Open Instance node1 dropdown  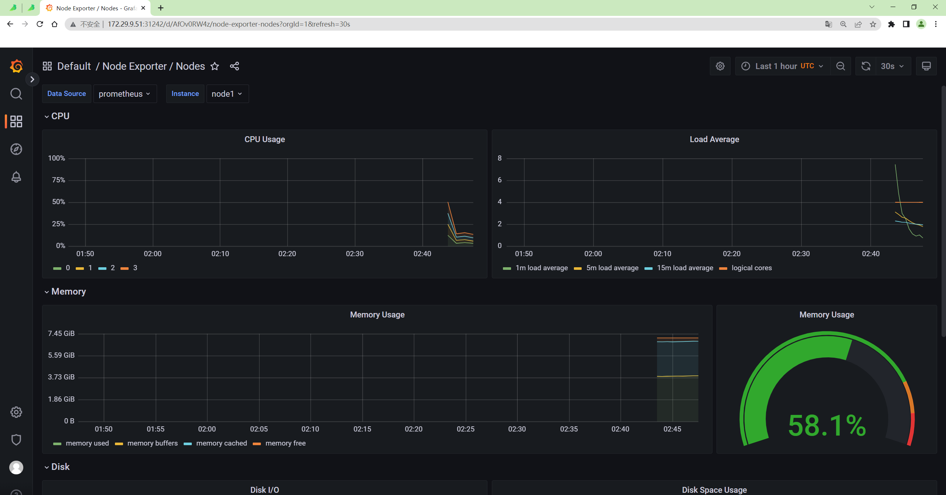point(227,94)
